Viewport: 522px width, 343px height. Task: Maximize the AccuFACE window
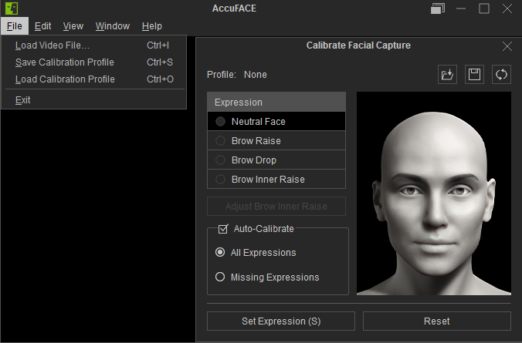[484, 8]
